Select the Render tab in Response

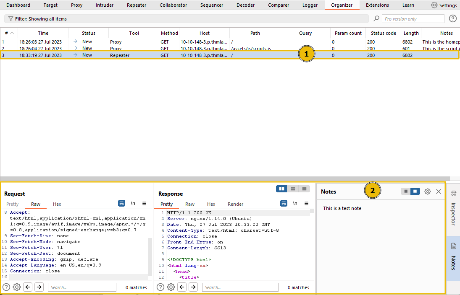point(235,204)
